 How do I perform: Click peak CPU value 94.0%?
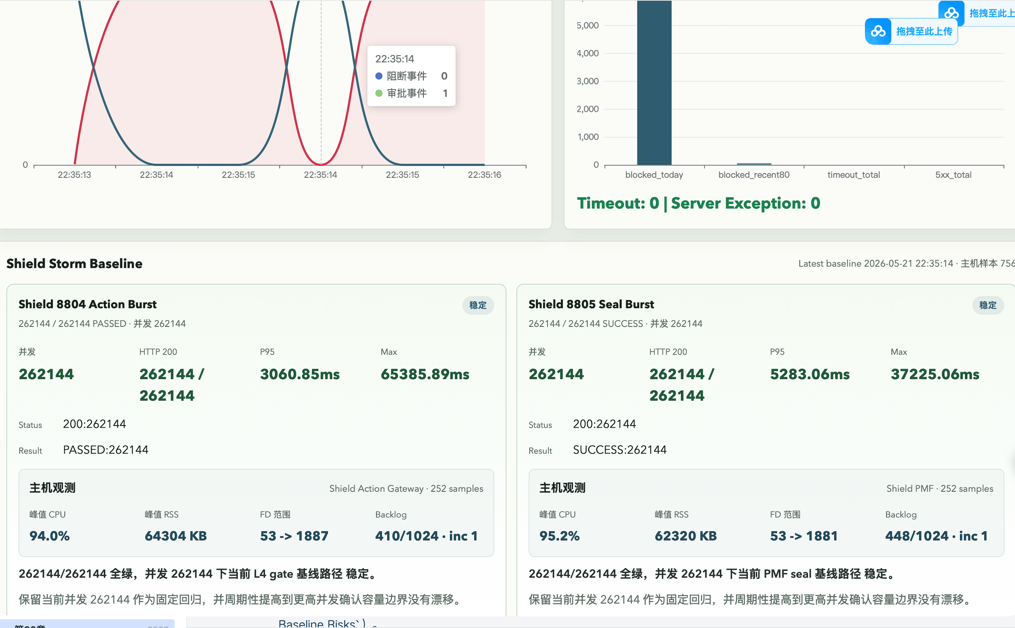(x=49, y=536)
